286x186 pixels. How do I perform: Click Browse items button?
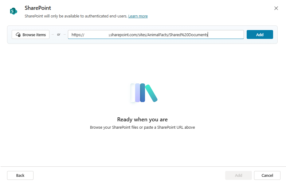point(30,35)
